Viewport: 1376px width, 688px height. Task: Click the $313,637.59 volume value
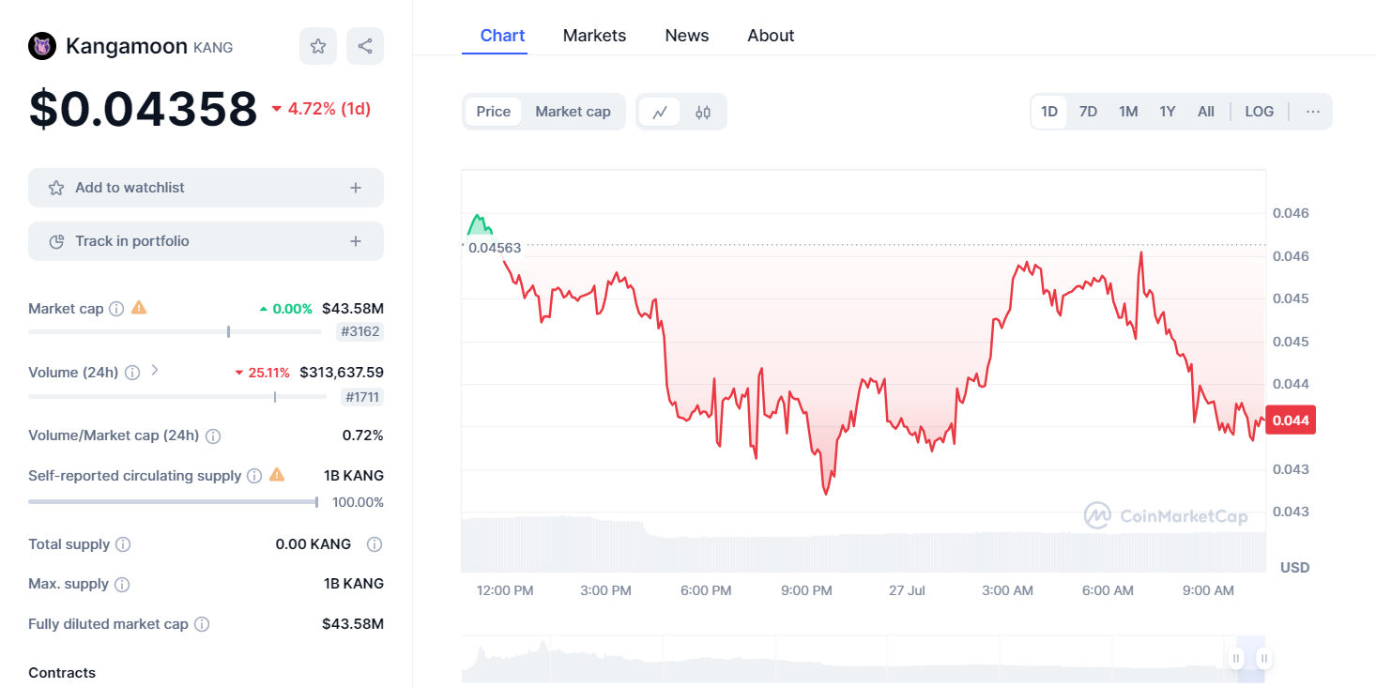(x=342, y=373)
